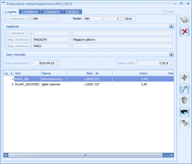Image resolution: width=192 pixels, height=164 pixels.
Task: Click the Dokument button
Action: pos(18,19)
